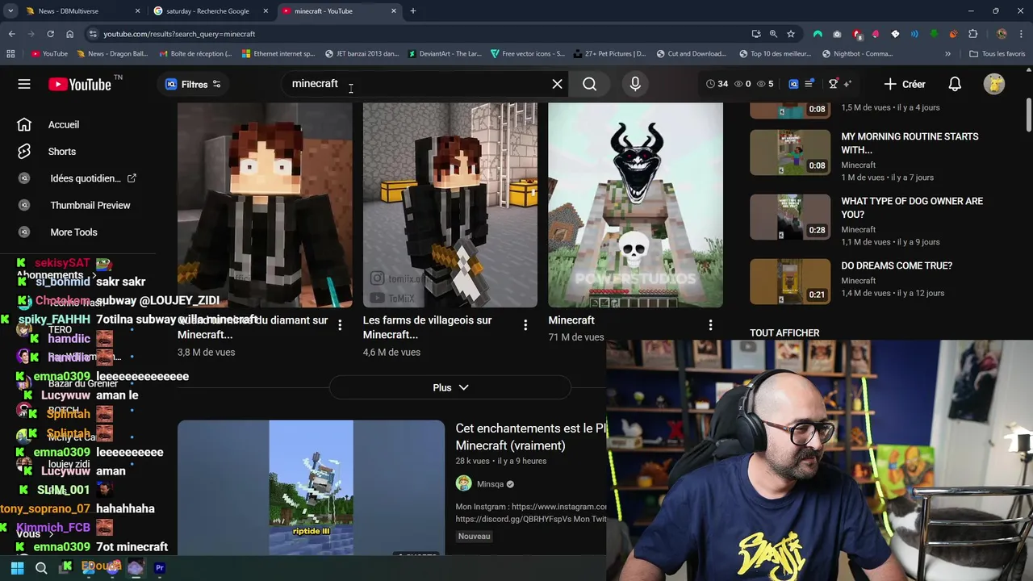Close the minecraft - YouTube tab
Screen dimensions: 1033x581
click(x=394, y=11)
